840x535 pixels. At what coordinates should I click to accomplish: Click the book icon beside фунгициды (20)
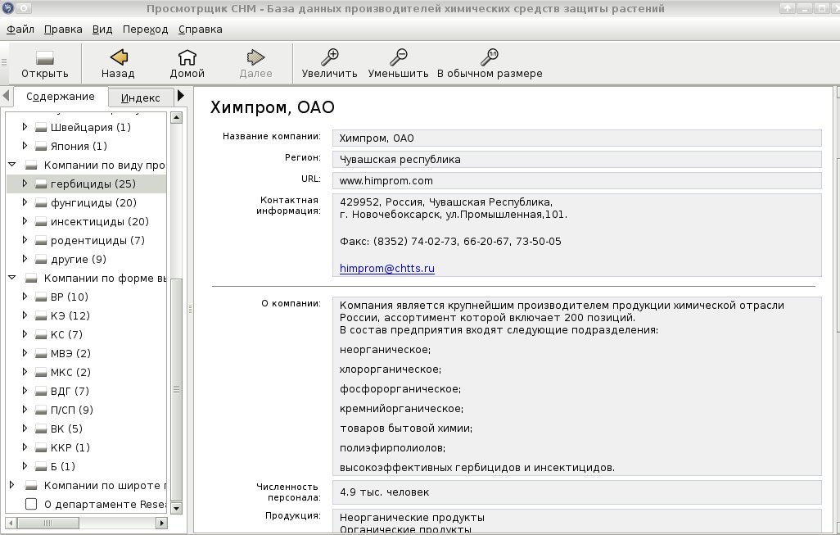tap(41, 202)
